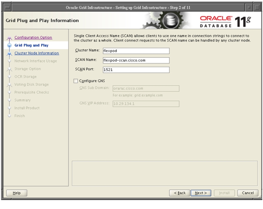Click the Prerequisite Checks step
The width and height of the screenshot is (263, 209).
pyautogui.click(x=32, y=92)
